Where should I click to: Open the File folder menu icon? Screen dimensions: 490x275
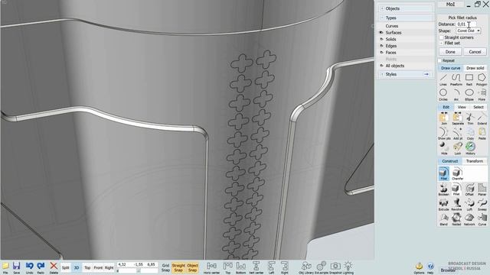[5, 267]
